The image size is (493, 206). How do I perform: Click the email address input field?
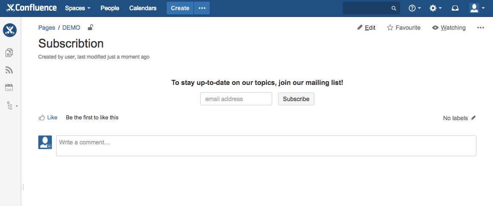(236, 99)
